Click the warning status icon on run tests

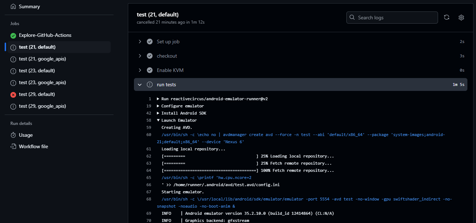(149, 84)
